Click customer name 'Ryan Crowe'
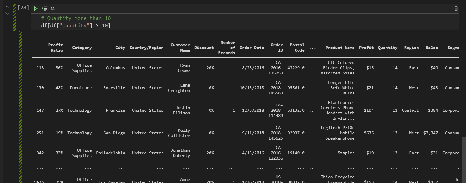Viewport: 466px width, 183px height. click(x=184, y=68)
